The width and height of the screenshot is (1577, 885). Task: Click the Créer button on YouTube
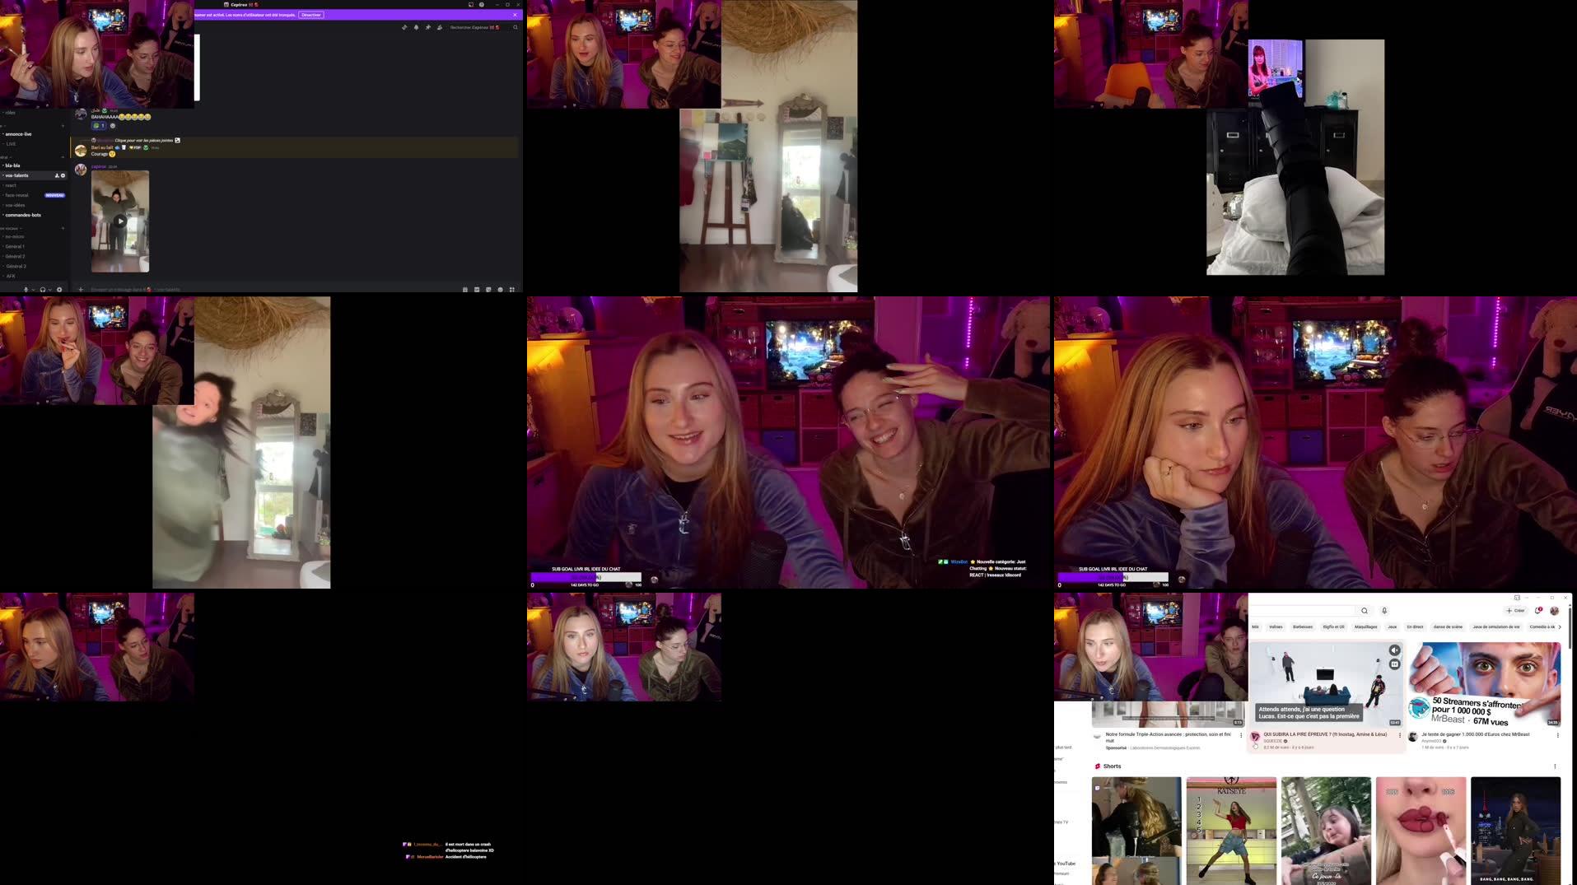point(1515,611)
